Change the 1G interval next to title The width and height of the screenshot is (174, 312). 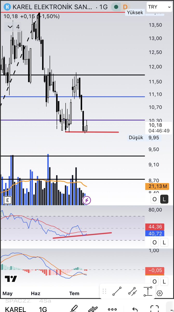coord(103,7)
